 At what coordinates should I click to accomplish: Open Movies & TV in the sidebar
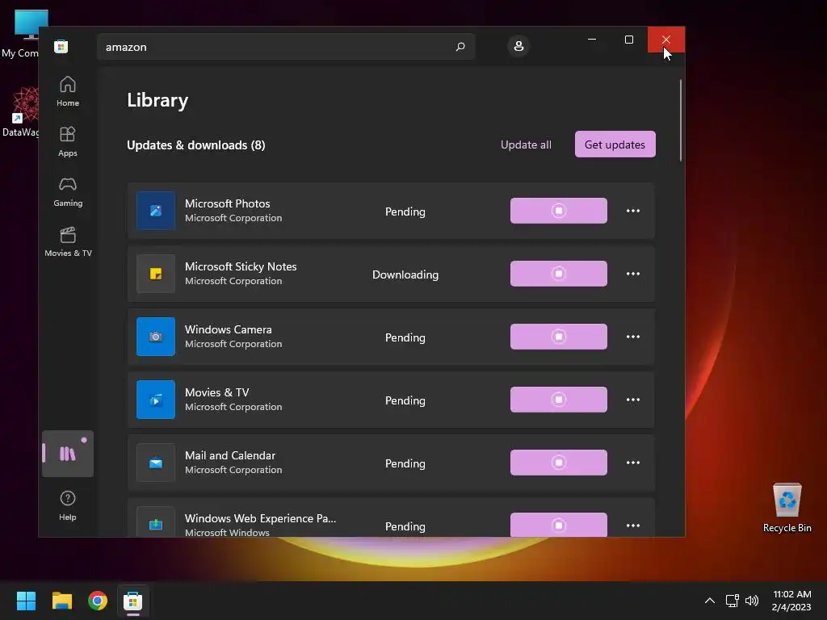click(x=68, y=241)
